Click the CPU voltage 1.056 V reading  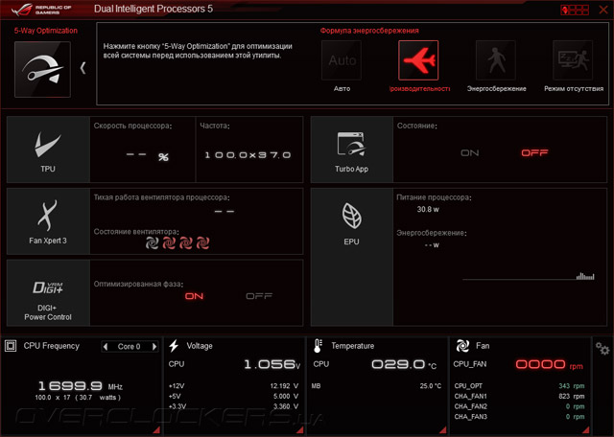pyautogui.click(x=272, y=364)
